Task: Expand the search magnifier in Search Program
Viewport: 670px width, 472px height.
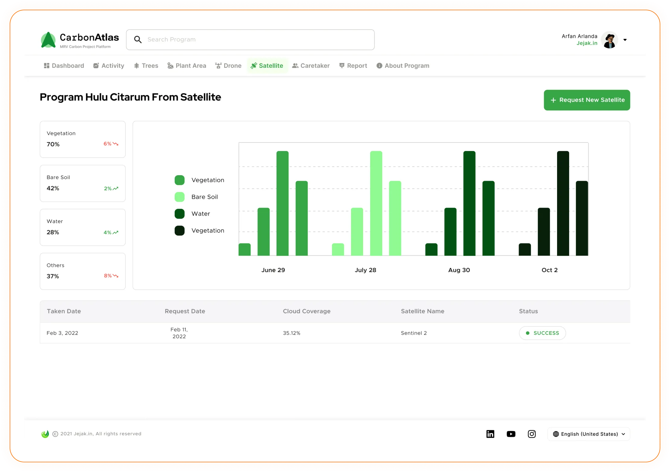Action: (138, 39)
